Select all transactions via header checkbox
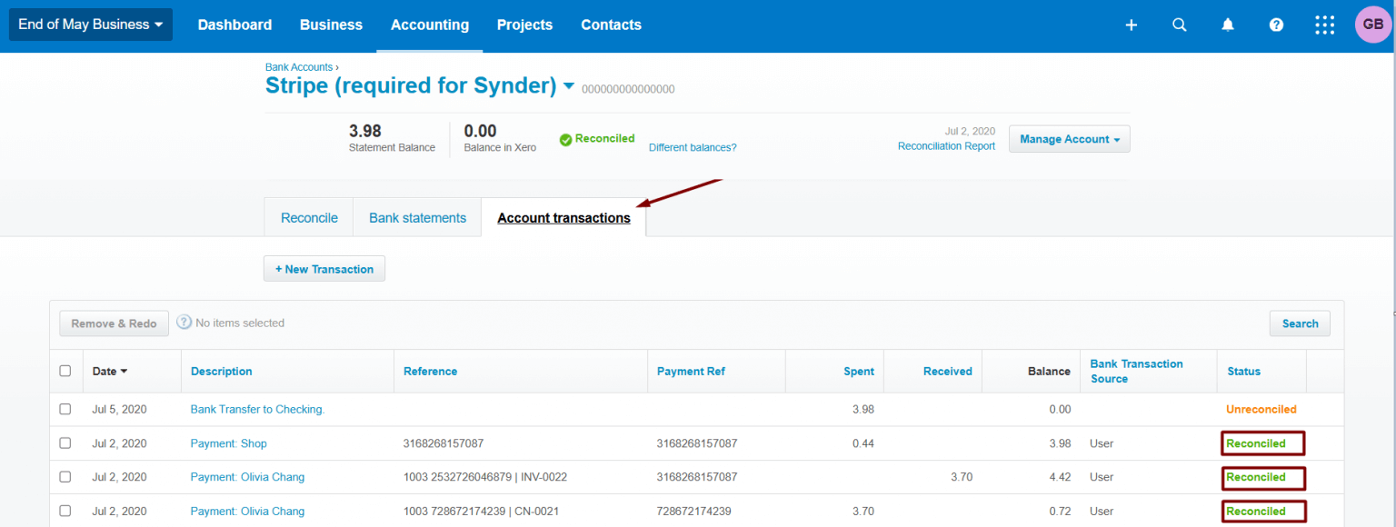1396x527 pixels. pos(65,371)
